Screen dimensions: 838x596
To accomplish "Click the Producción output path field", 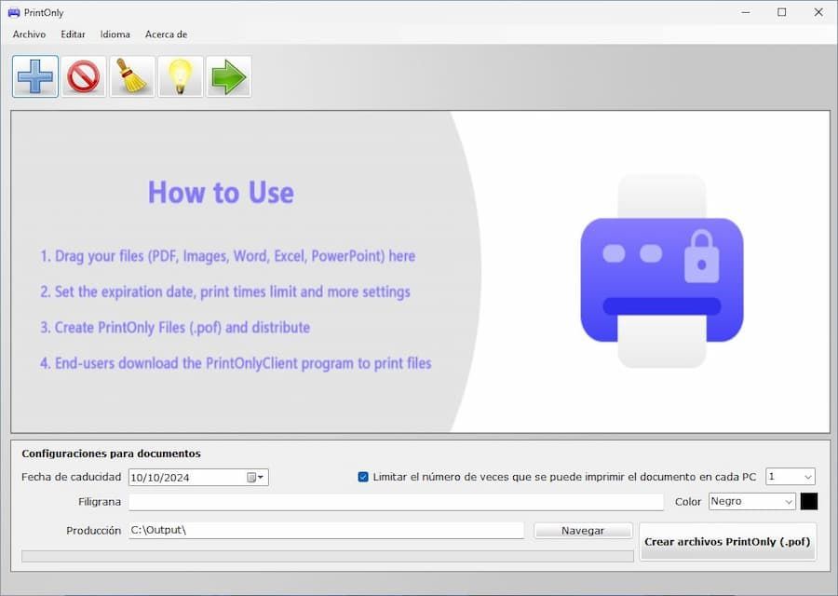I will (326, 530).
